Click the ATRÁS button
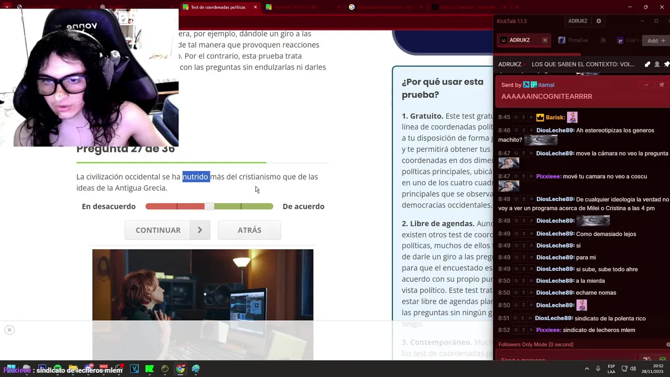 pyautogui.click(x=249, y=230)
